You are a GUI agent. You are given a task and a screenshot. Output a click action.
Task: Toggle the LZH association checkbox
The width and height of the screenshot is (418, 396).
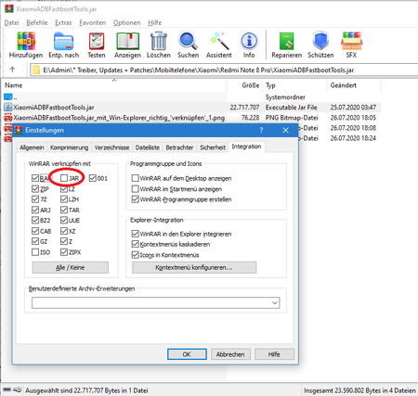[64, 199]
